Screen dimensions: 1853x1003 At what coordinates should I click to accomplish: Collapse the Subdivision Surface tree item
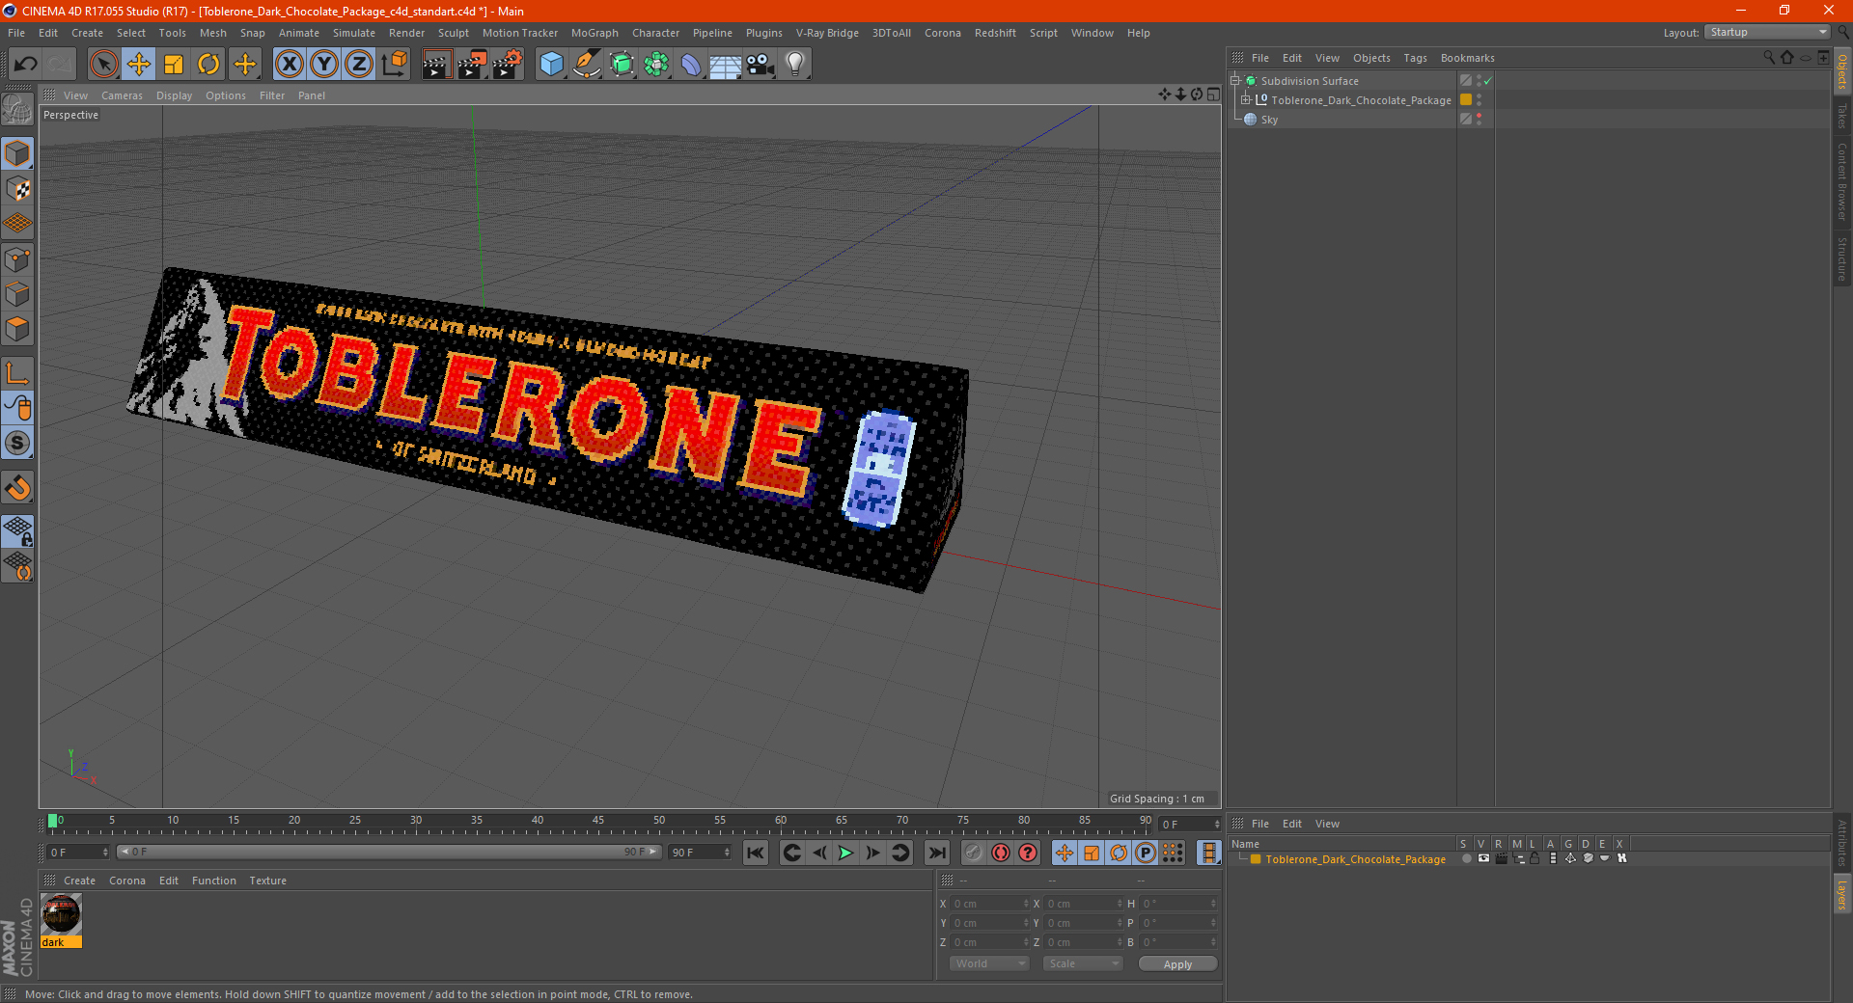click(1234, 81)
